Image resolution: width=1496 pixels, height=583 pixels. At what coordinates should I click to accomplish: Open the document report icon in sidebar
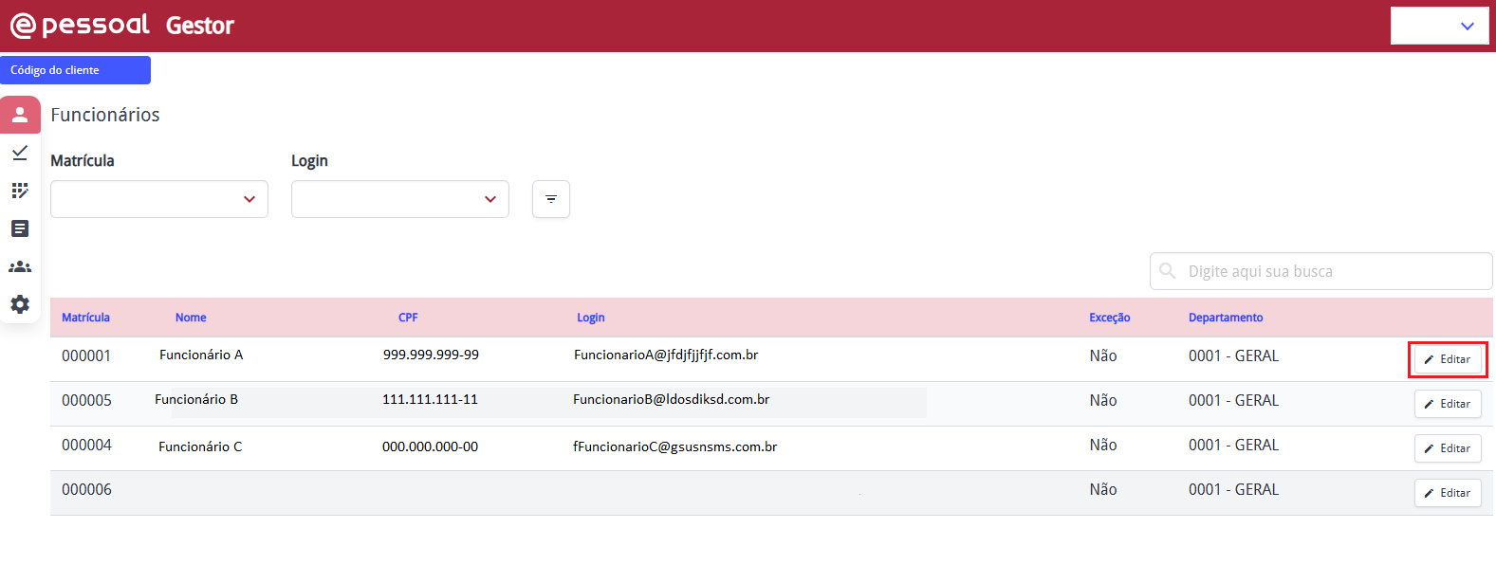pyautogui.click(x=20, y=228)
